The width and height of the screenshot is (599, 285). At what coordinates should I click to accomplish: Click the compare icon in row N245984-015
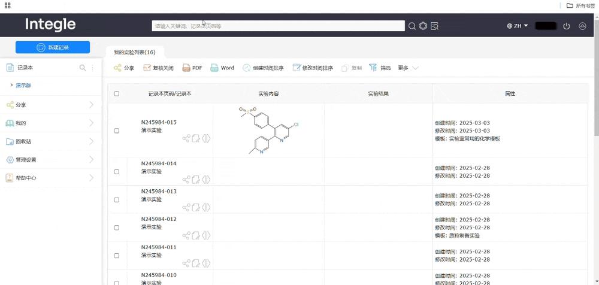click(206, 138)
